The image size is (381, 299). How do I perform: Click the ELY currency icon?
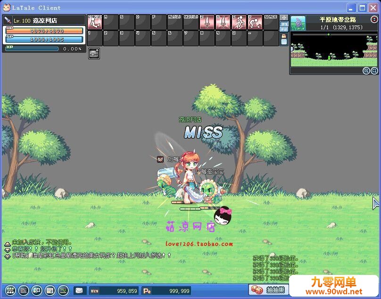pos(94,291)
